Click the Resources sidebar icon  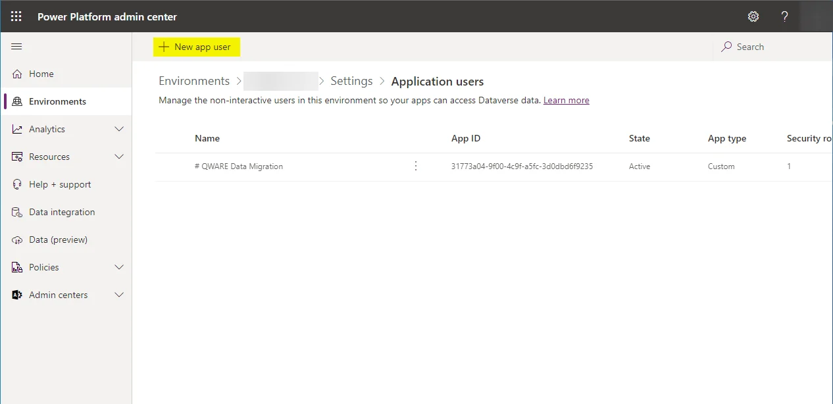point(18,157)
